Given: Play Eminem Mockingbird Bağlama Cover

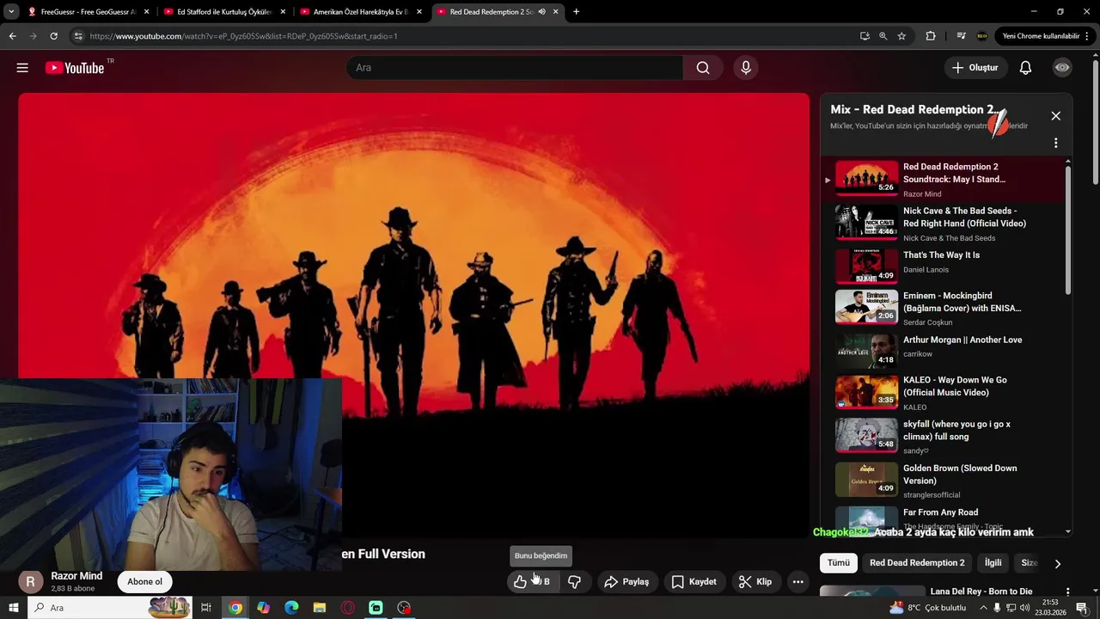Looking at the screenshot, I should coord(944,308).
